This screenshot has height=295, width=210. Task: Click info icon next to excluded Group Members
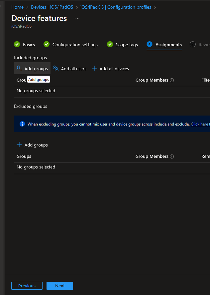click(172, 156)
